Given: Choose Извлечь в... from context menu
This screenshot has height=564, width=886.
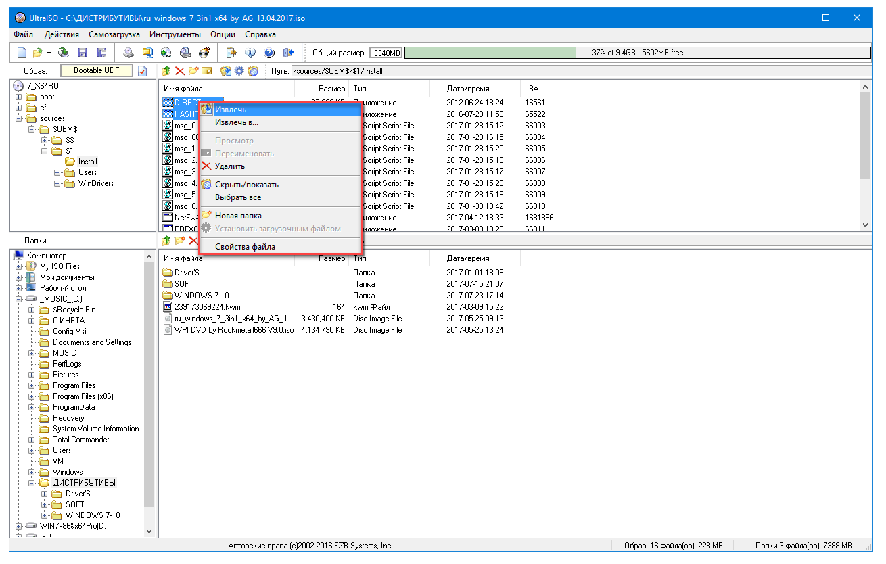Looking at the screenshot, I should point(236,122).
